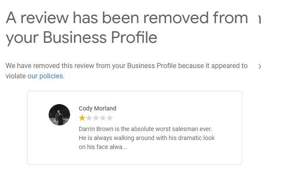
Task: Open the "our policies" link
Action: [x=45, y=76]
